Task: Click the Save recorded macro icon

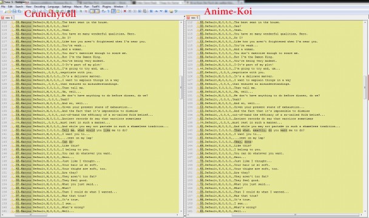Action: [x=144, y=12]
